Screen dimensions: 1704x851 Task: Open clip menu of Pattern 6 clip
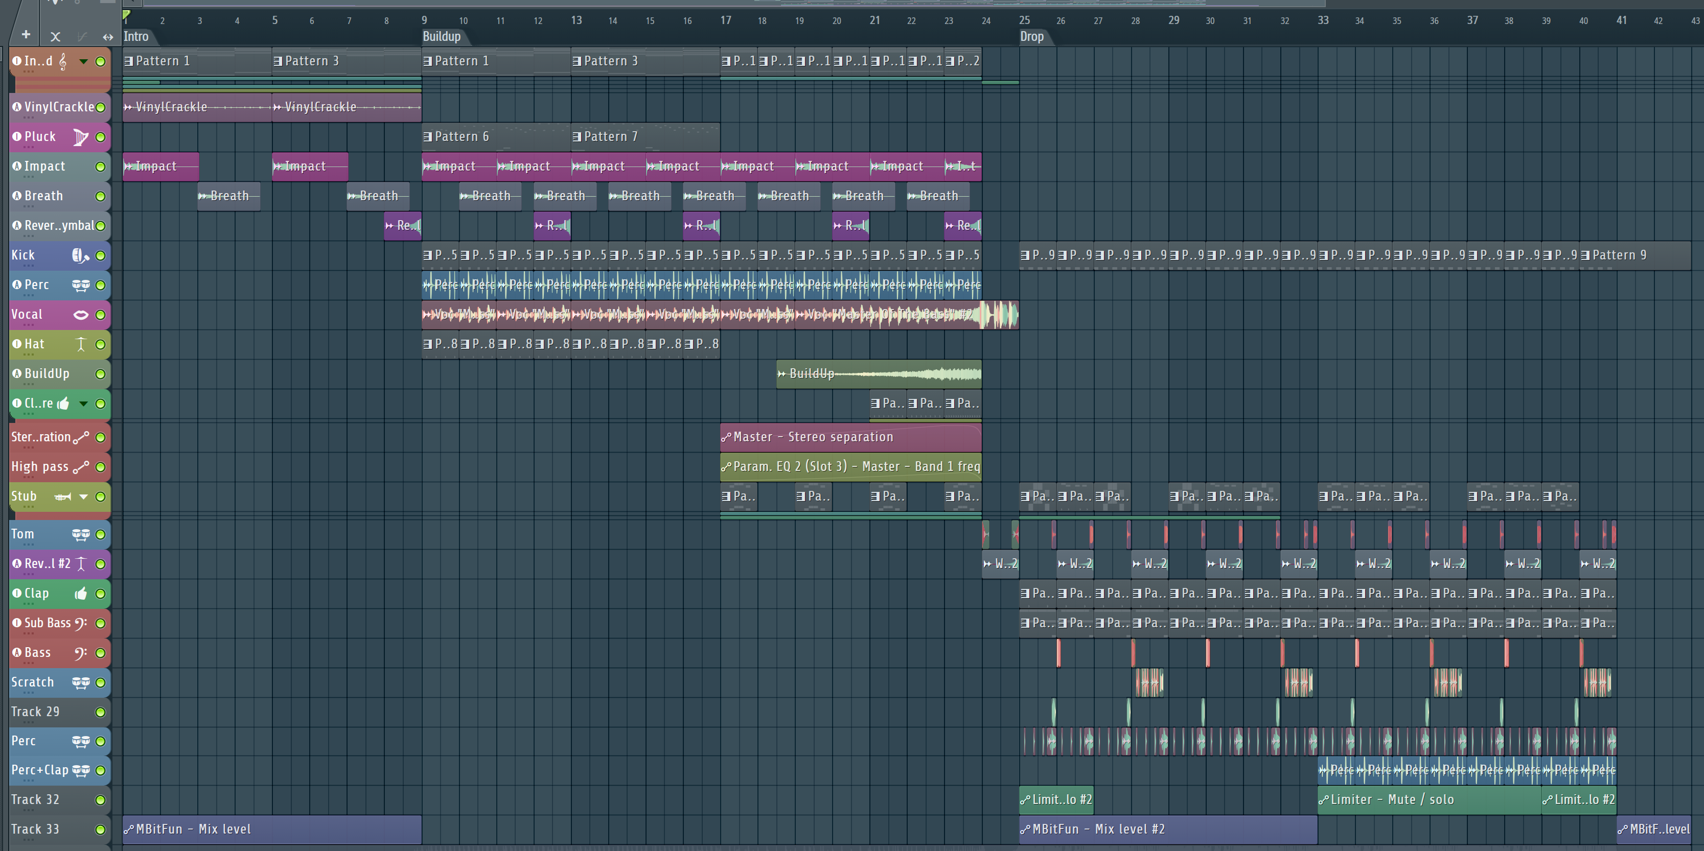pyautogui.click(x=427, y=137)
